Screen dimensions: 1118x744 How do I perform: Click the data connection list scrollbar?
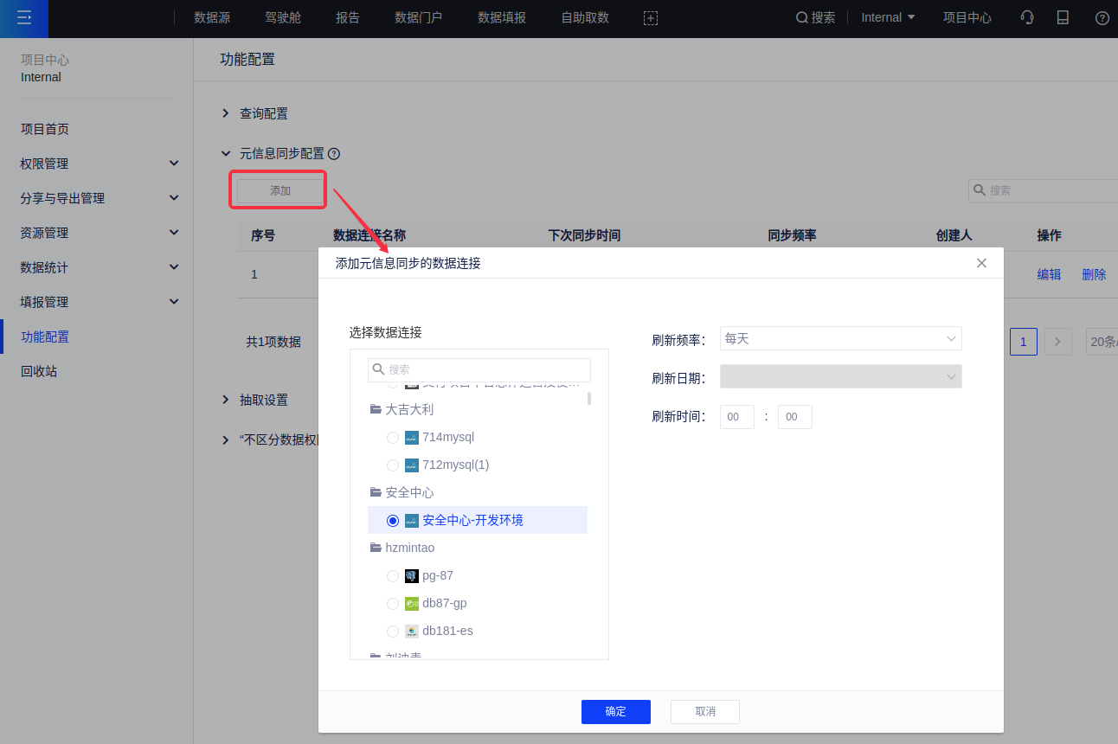[x=589, y=399]
